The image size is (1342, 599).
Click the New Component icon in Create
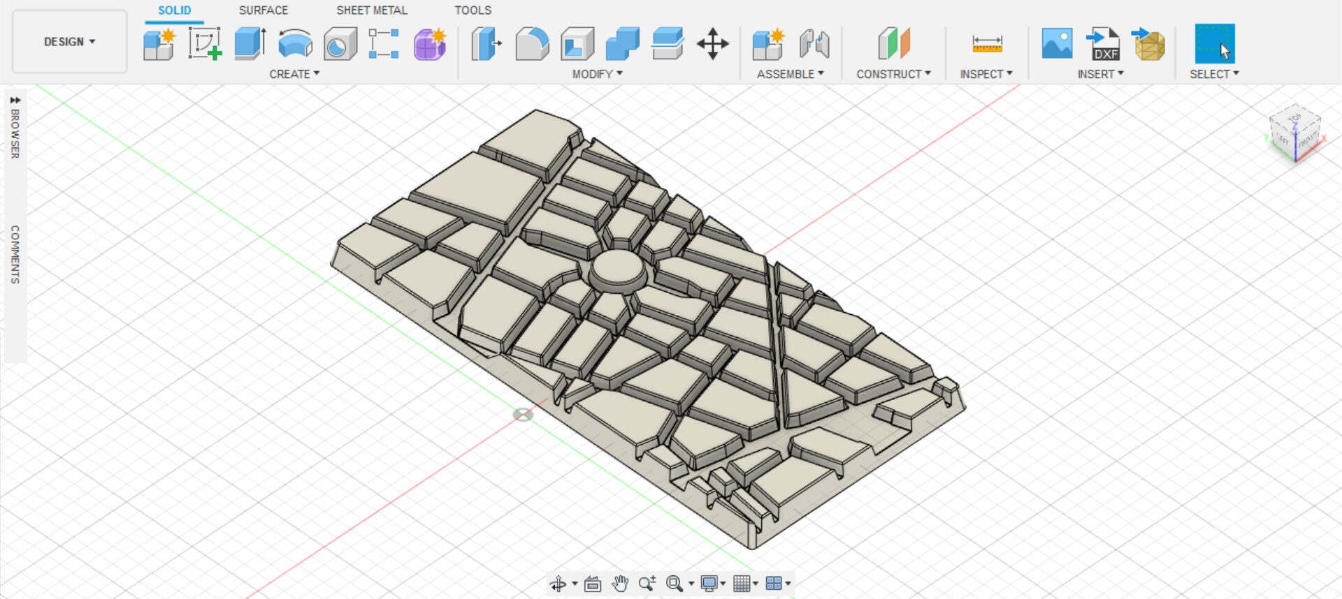click(x=159, y=44)
